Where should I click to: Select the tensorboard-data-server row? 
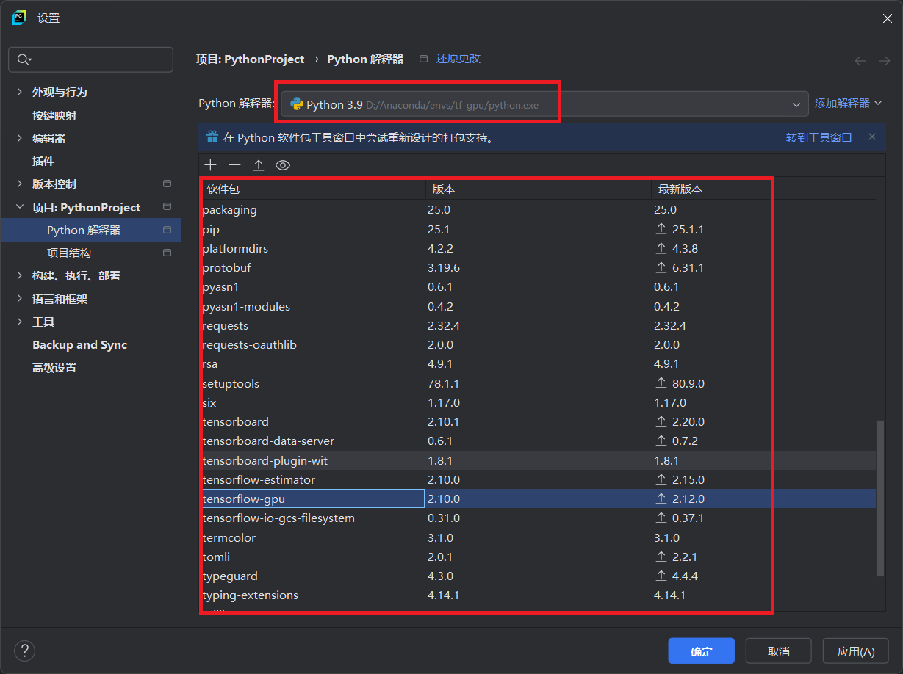(537, 441)
